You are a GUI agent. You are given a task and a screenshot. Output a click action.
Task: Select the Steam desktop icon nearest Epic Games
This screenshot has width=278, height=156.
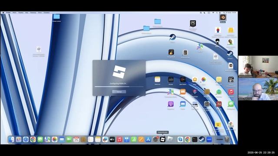(172, 37)
